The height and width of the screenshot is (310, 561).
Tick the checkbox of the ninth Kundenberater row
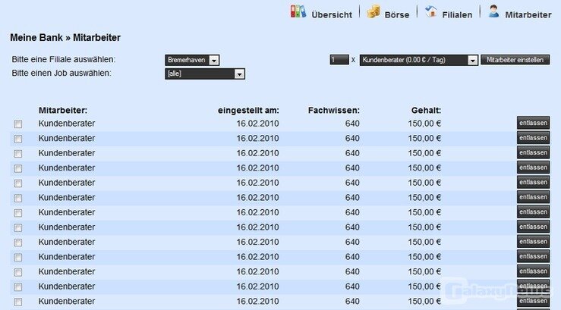click(18, 243)
